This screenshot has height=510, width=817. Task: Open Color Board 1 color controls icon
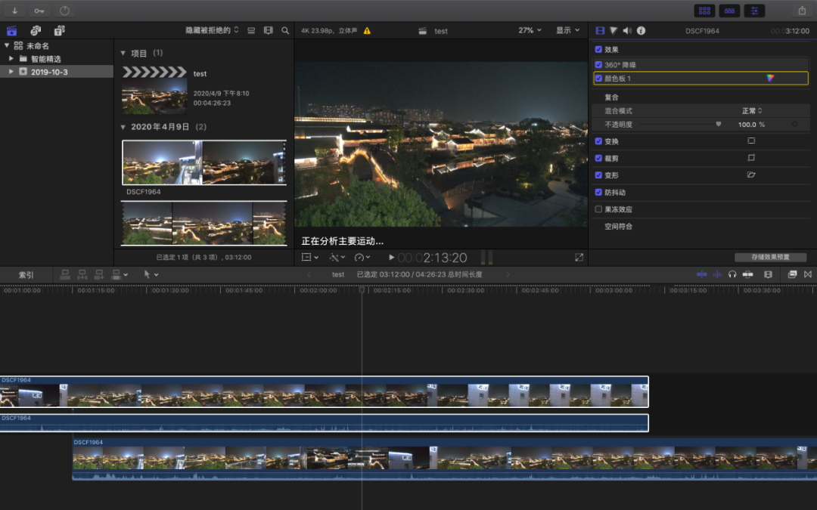[770, 78]
